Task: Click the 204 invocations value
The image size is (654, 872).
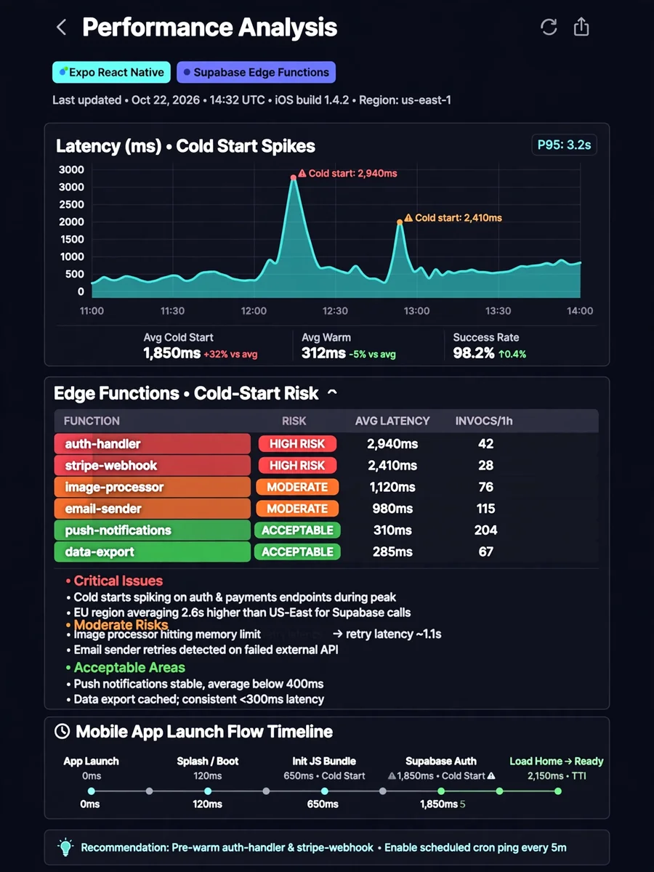Action: click(485, 530)
